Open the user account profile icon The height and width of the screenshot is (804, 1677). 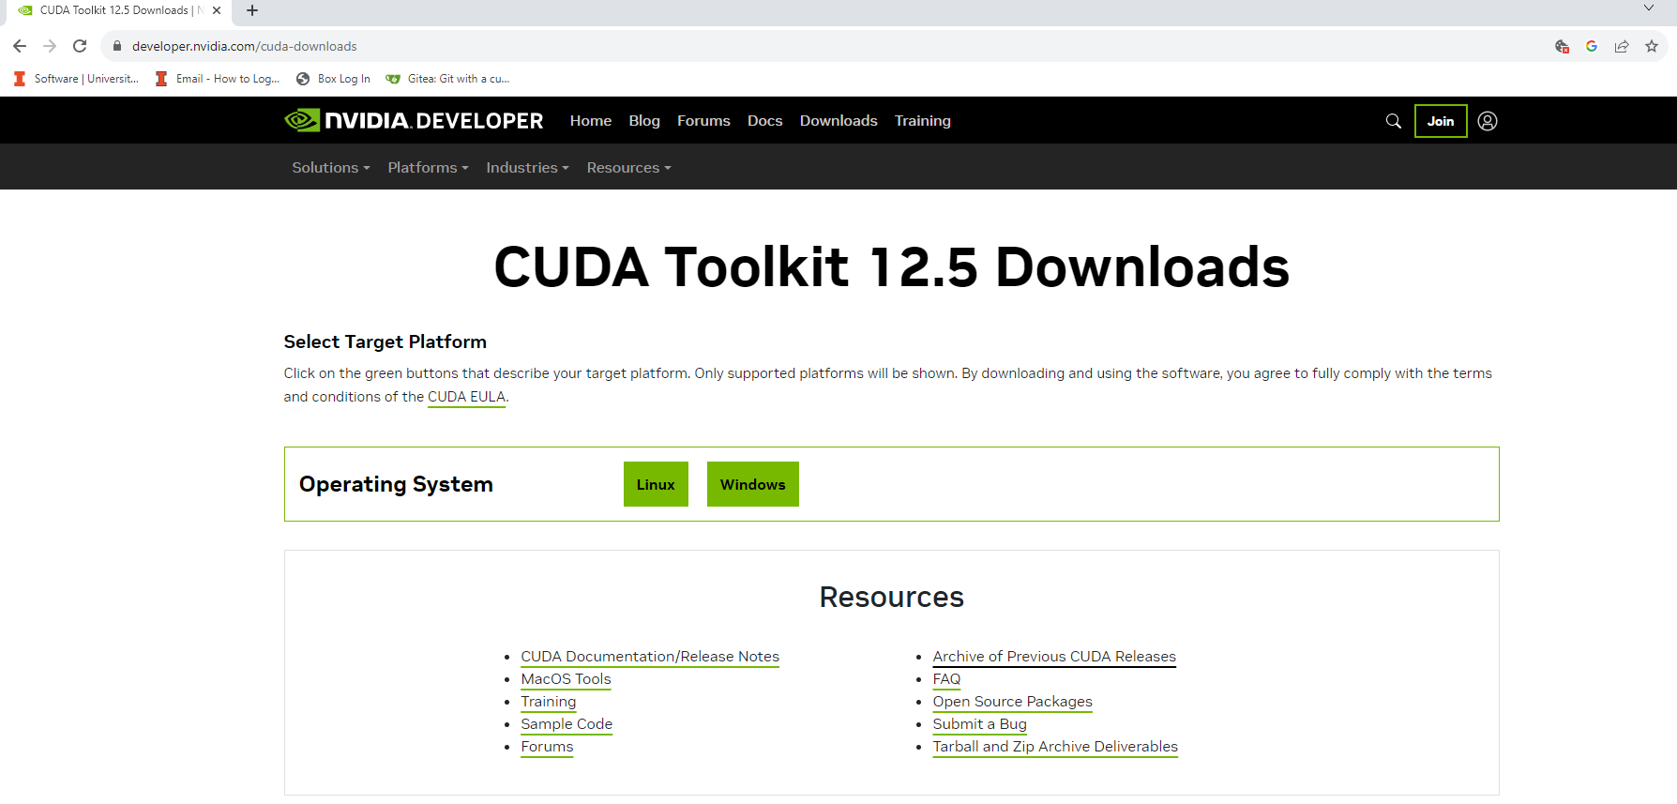pos(1487,121)
